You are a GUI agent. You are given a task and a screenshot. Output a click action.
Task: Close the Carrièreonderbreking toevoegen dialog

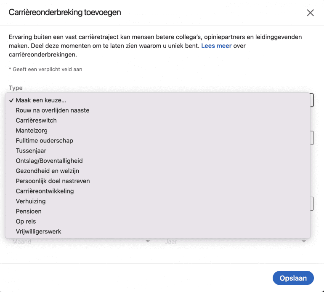(310, 13)
